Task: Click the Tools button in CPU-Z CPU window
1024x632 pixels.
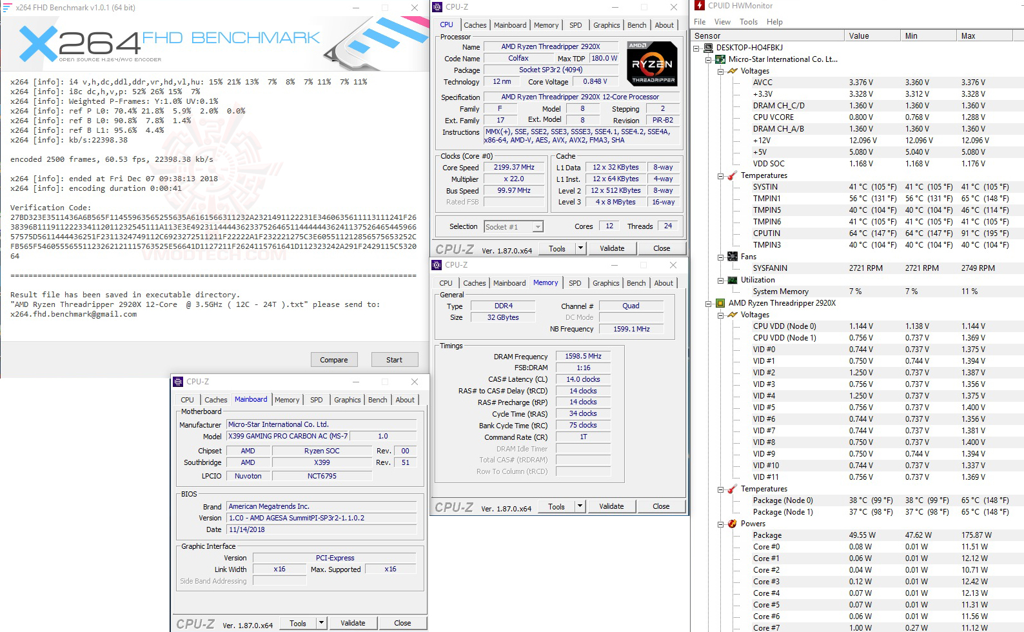Action: pos(557,248)
